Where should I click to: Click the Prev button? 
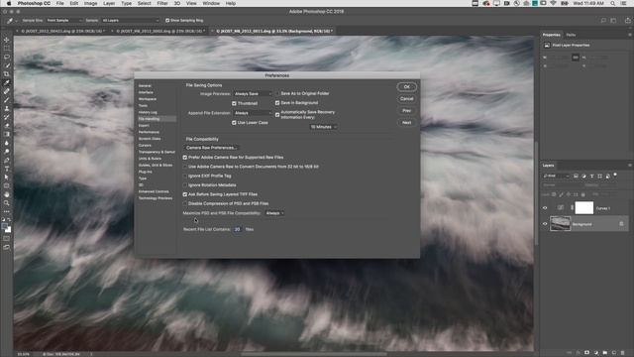(x=406, y=110)
